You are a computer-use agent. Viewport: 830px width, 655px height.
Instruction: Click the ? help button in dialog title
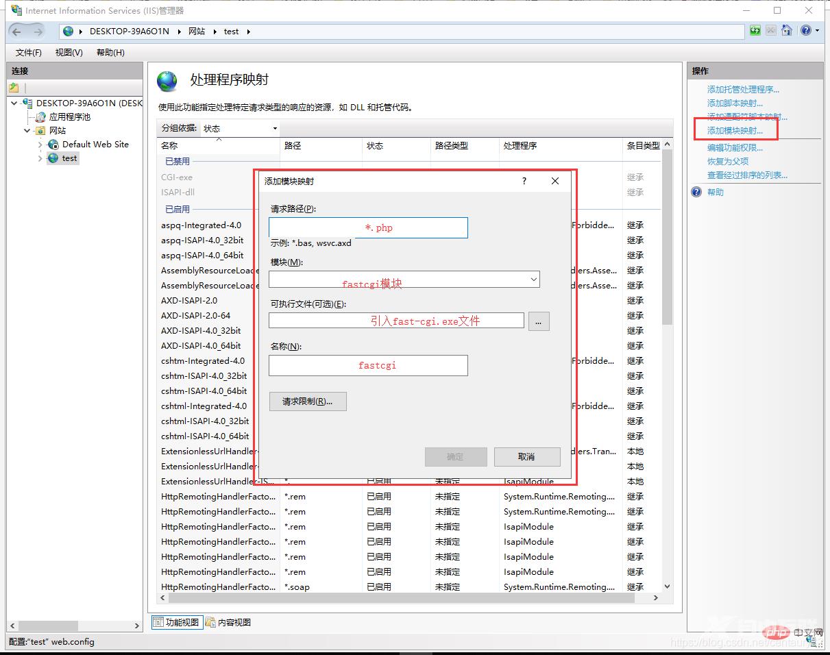[x=524, y=181]
